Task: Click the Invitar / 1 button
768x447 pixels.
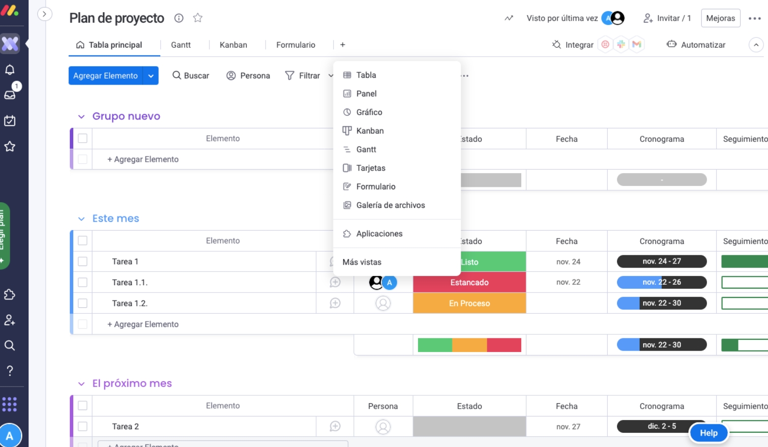Action: [667, 18]
